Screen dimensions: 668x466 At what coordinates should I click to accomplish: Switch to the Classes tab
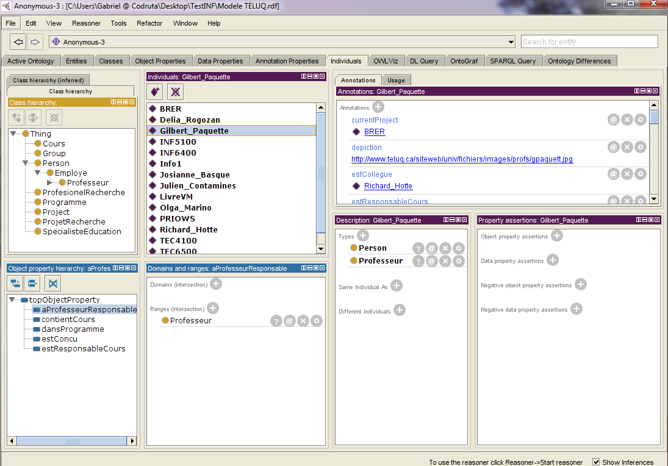click(111, 61)
